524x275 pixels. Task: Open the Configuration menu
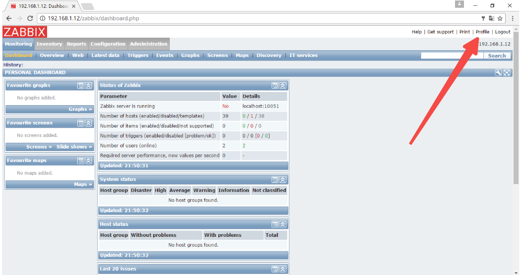tap(108, 44)
